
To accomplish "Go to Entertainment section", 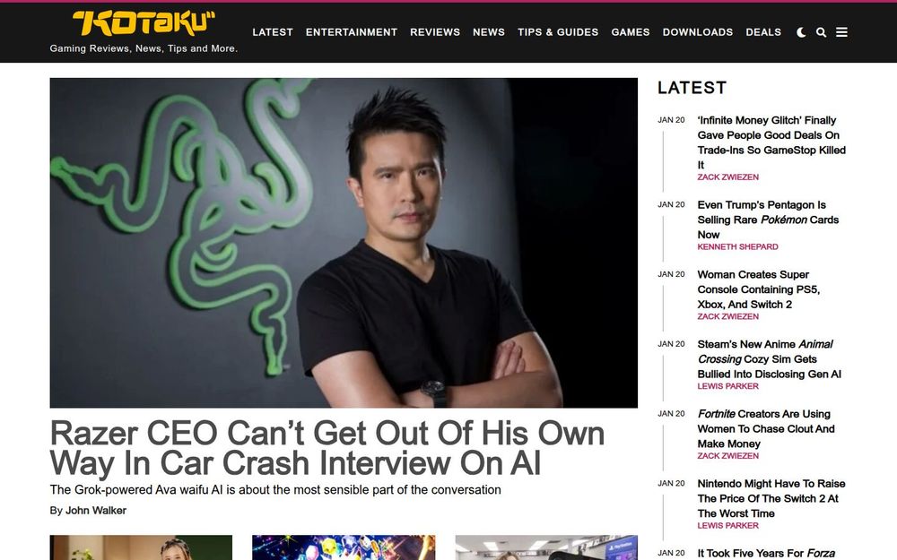I will tap(352, 32).
